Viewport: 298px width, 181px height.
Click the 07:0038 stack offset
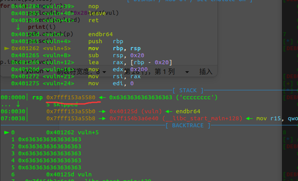click(x=13, y=118)
